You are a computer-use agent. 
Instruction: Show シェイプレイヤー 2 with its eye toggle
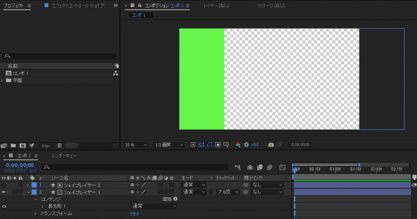click(x=4, y=184)
